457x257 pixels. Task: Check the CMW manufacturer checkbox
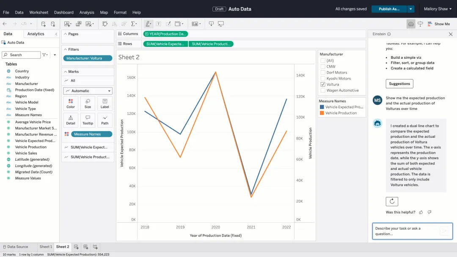point(322,67)
